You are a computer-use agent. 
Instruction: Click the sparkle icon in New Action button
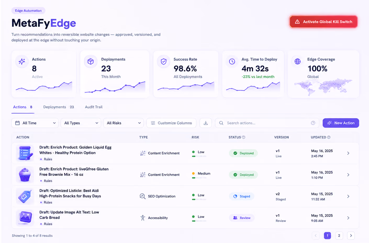(x=329, y=123)
